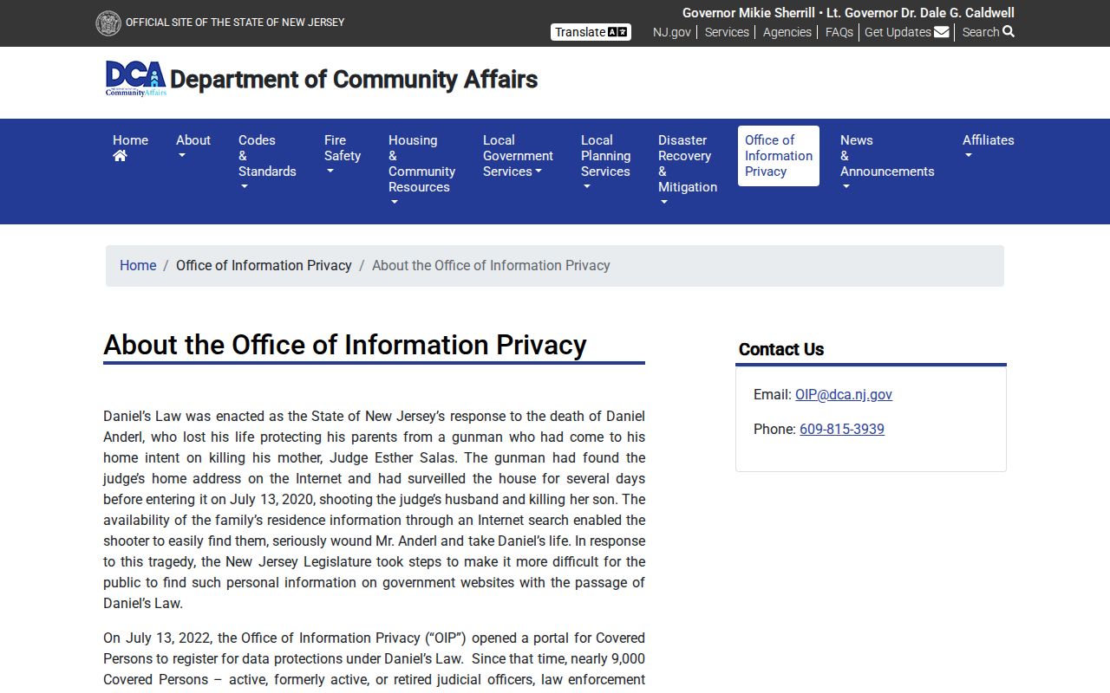
Task: Expand News & Announcements dropdown
Action: [887, 164]
